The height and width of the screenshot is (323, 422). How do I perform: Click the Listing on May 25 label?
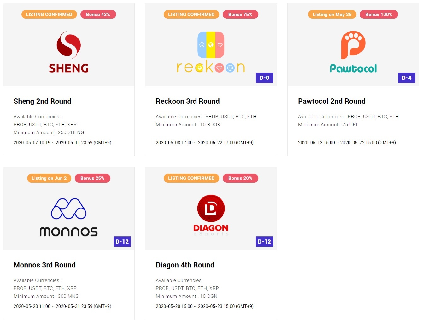click(332, 15)
